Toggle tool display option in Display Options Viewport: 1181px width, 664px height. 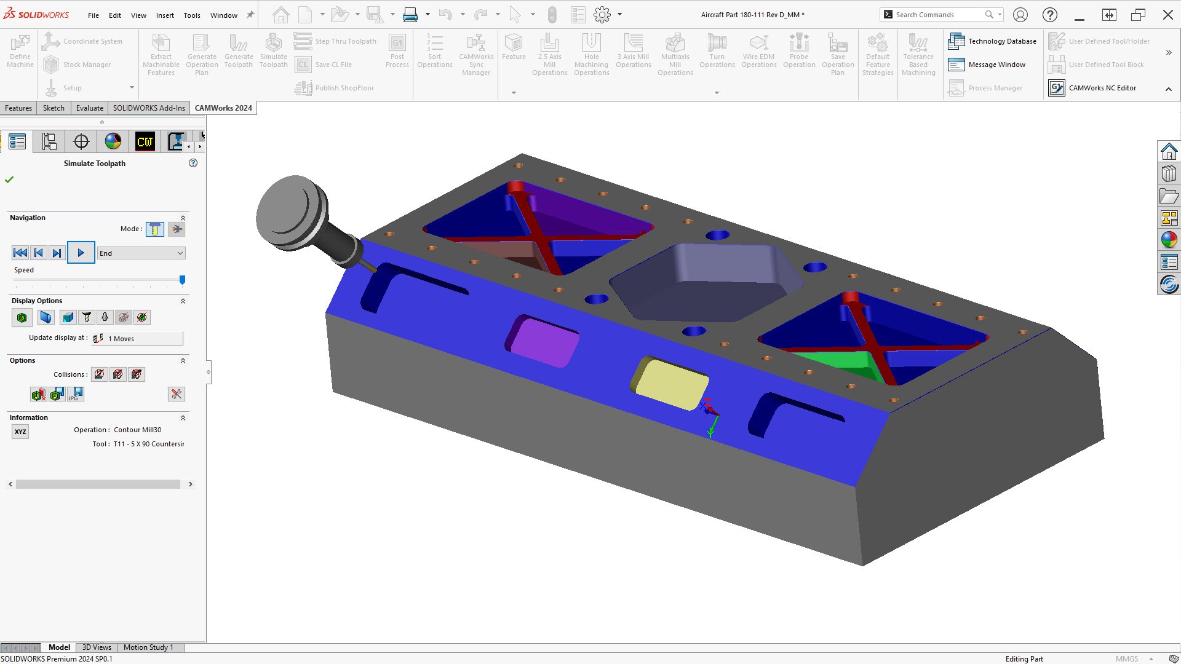coord(87,317)
